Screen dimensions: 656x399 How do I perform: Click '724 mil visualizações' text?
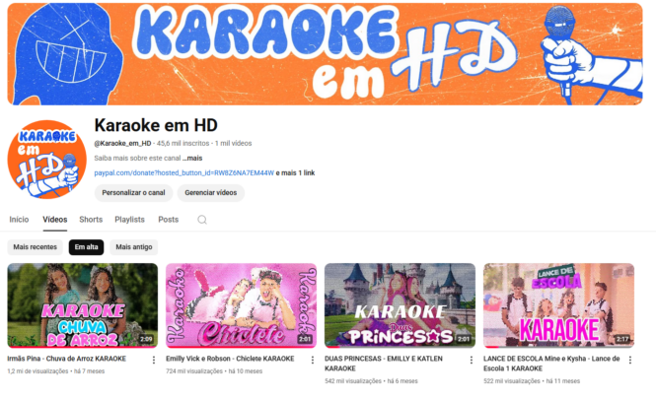[194, 371]
